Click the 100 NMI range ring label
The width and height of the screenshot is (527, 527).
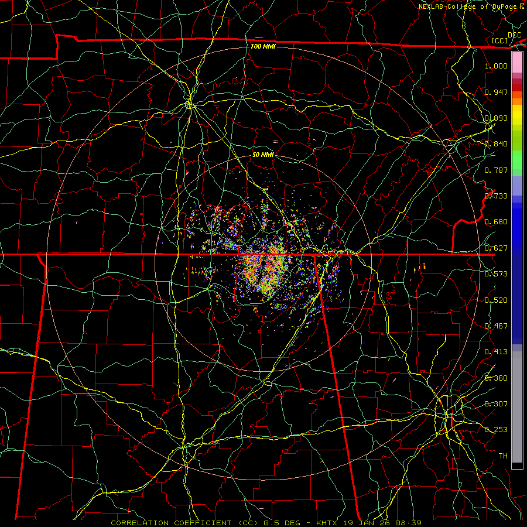click(263, 46)
